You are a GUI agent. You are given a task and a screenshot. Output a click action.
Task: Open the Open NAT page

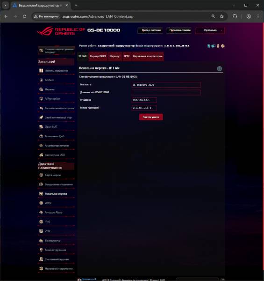[x=56, y=127]
